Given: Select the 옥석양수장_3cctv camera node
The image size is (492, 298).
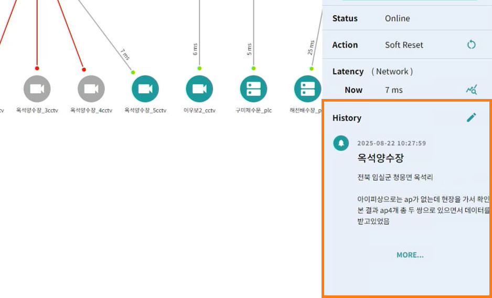Looking at the screenshot, I should [x=37, y=89].
